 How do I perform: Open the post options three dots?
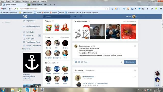pyautogui.click(x=135, y=77)
